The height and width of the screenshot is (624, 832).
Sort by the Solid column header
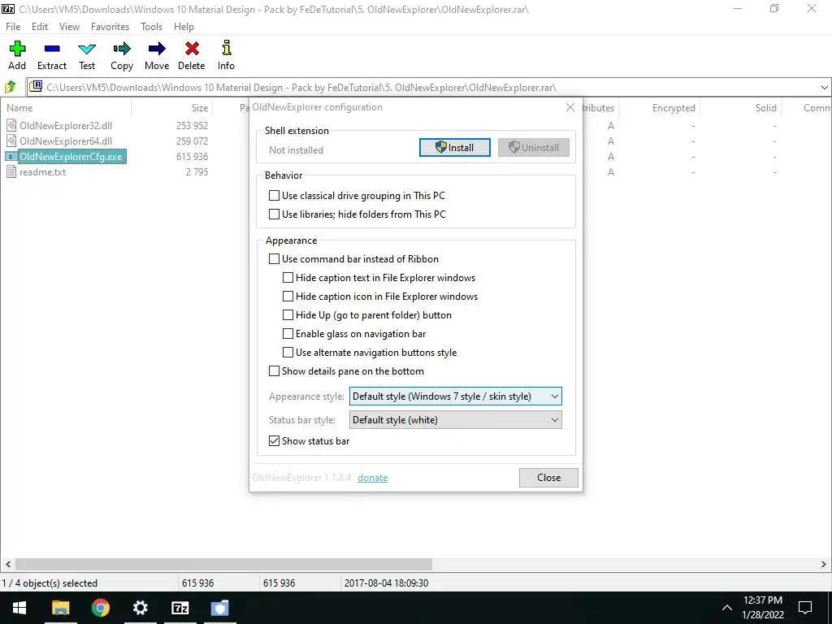pos(741,108)
